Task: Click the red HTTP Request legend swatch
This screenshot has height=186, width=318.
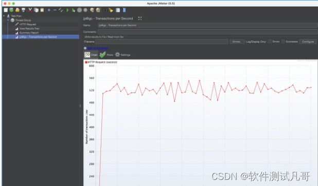Action: [x=86, y=62]
